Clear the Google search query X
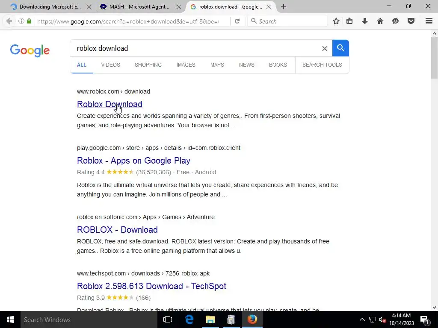 click(x=325, y=49)
